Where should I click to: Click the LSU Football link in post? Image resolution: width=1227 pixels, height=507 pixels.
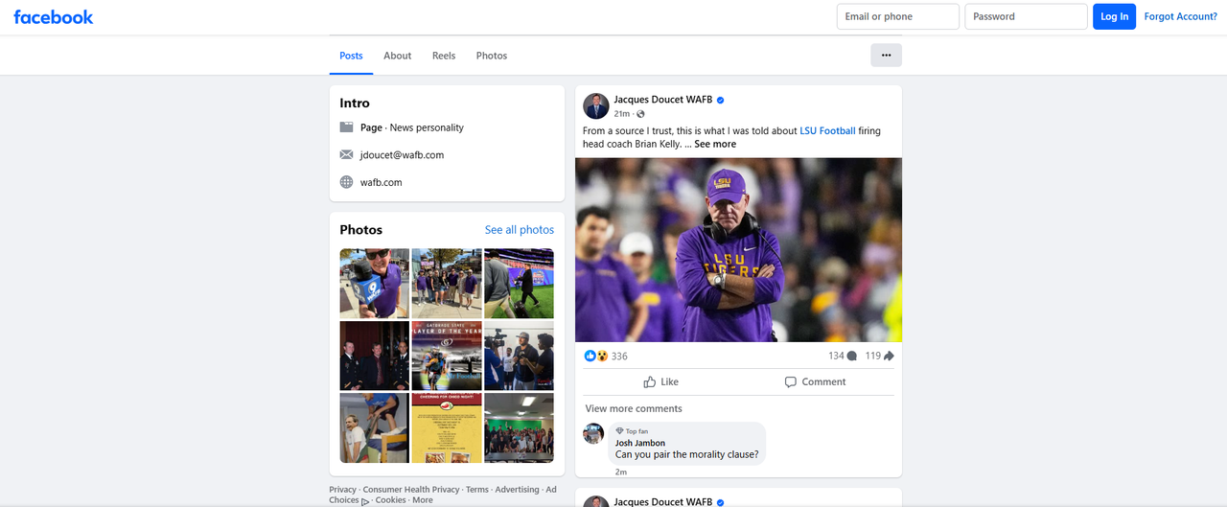tap(827, 130)
